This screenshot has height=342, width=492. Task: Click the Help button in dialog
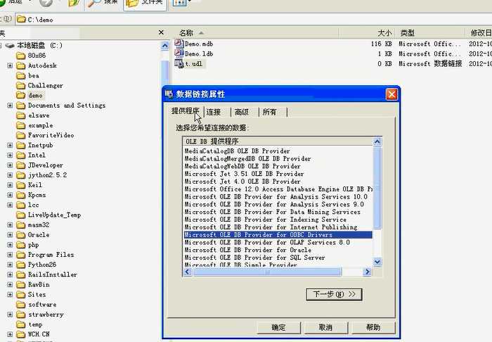[x=373, y=327]
